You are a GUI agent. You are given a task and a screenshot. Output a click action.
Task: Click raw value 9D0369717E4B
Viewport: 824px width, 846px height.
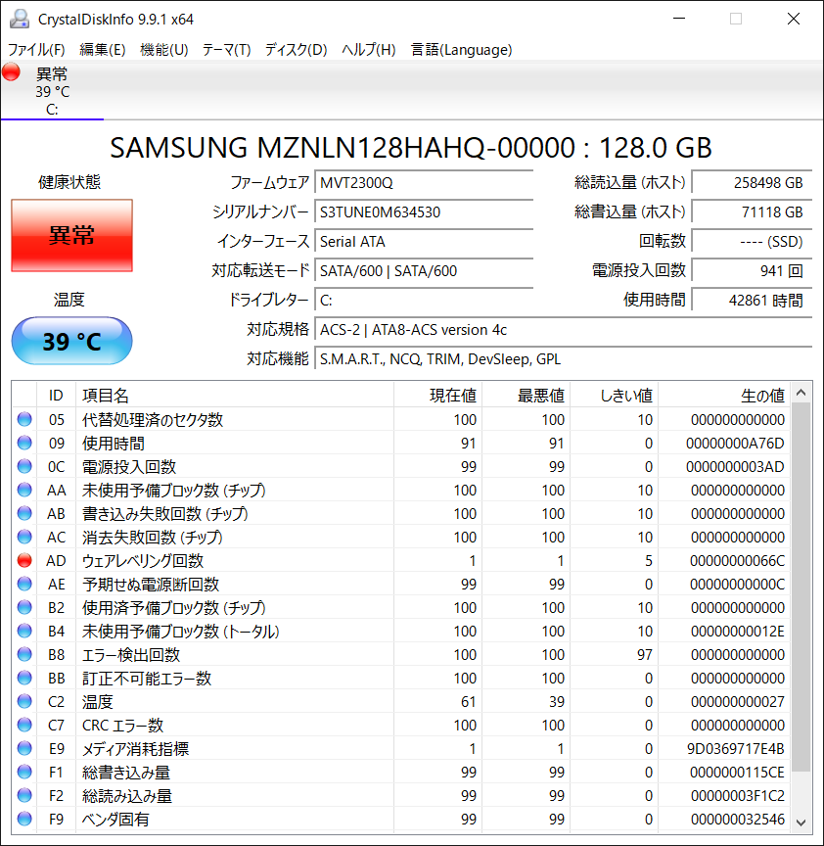[736, 749]
